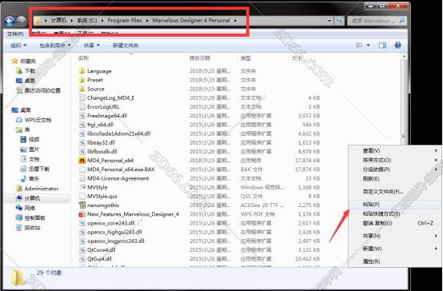The height and width of the screenshot is (291, 443).
Task: Open the 组织 dropdown in toolbar
Action: 18,46
